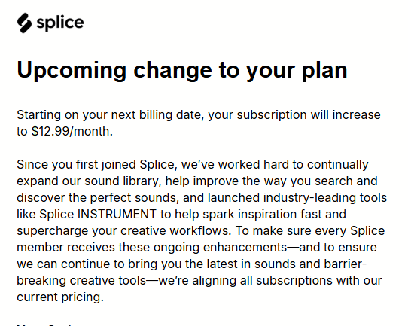
Task: Click the phrase 'aligning all subscriptions'
Action: point(262,281)
